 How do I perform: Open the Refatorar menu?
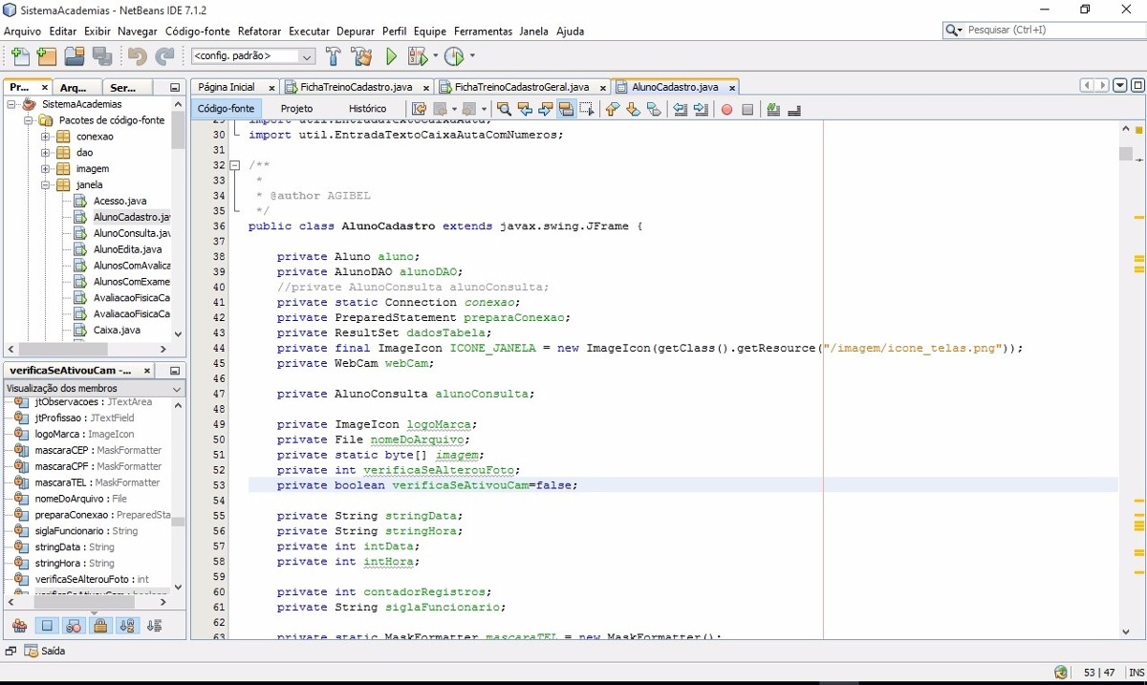[x=258, y=31]
